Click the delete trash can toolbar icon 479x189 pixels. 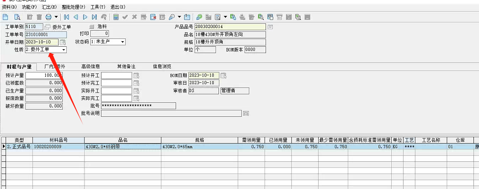pos(39,17)
